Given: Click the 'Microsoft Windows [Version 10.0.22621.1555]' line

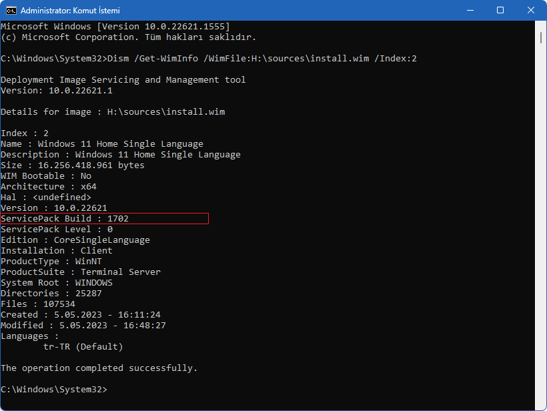Looking at the screenshot, I should (115, 27).
